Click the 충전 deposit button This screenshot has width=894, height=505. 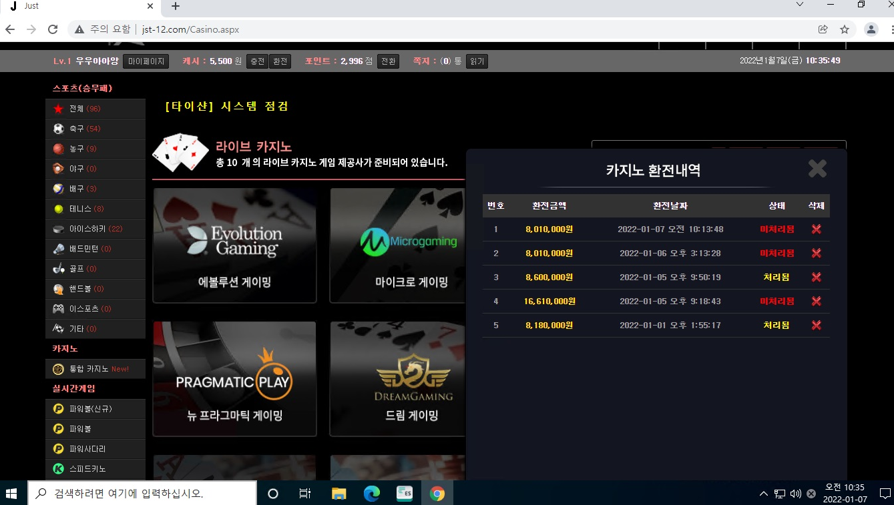coord(257,61)
